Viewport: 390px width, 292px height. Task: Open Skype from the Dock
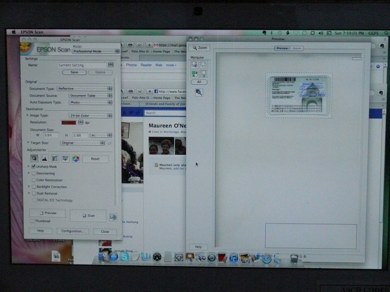coord(124,257)
